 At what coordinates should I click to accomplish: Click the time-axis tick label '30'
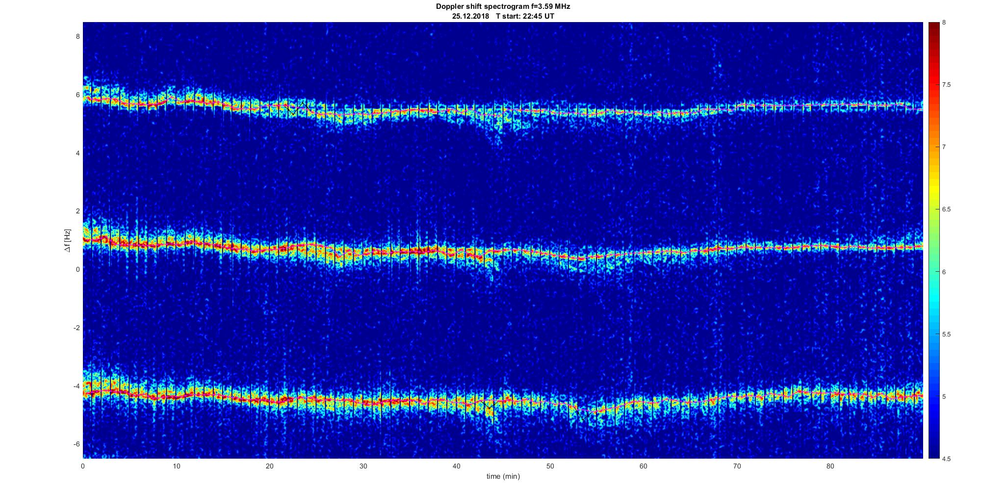[x=363, y=466]
